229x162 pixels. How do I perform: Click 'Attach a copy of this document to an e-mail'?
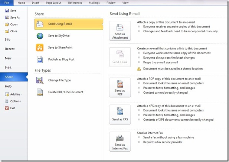point(166,22)
